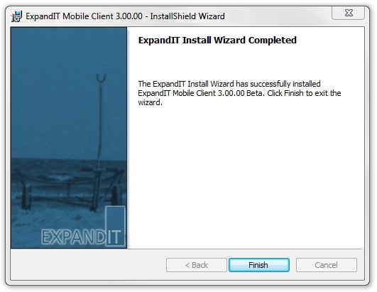Click the horizontal separator line above the buttons
This screenshot has height=292, width=377.
coord(245,249)
